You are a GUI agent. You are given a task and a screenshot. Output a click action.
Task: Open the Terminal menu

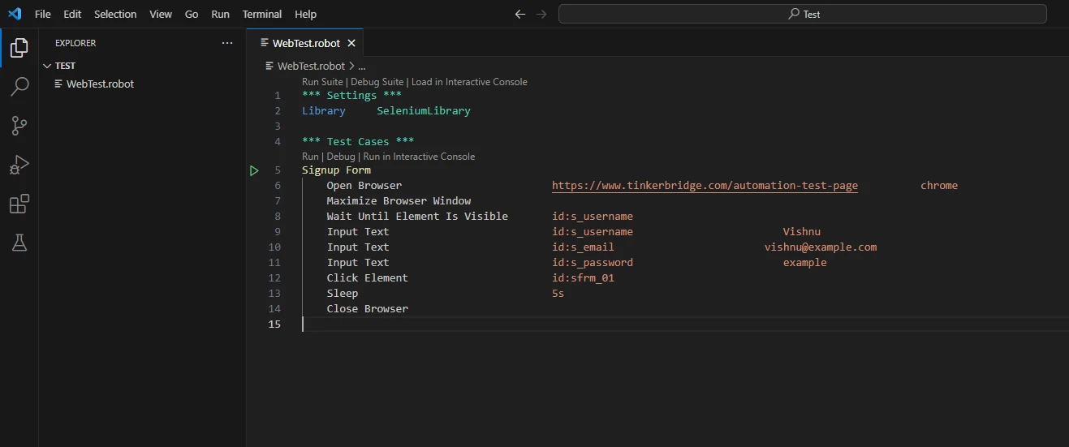262,14
